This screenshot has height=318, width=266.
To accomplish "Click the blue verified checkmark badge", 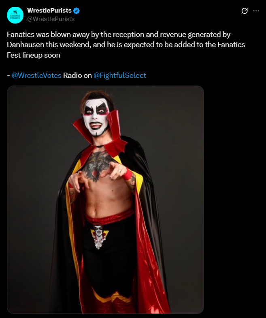I will tap(76, 11).
